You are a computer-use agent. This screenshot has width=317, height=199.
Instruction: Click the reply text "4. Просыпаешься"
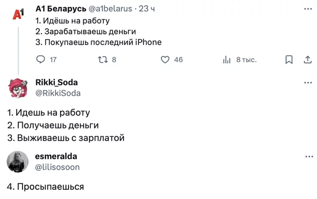pos(45,187)
